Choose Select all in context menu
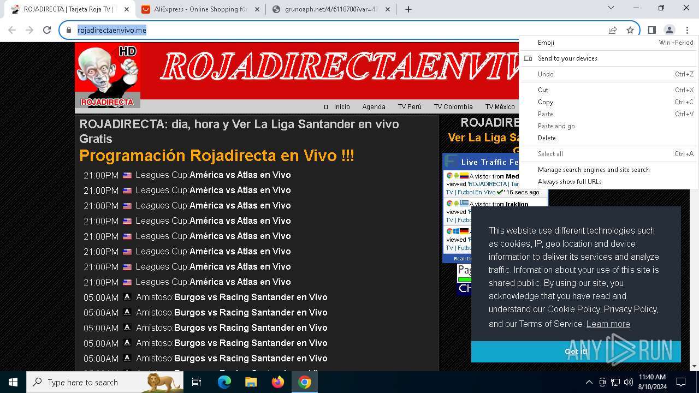 click(x=608, y=154)
